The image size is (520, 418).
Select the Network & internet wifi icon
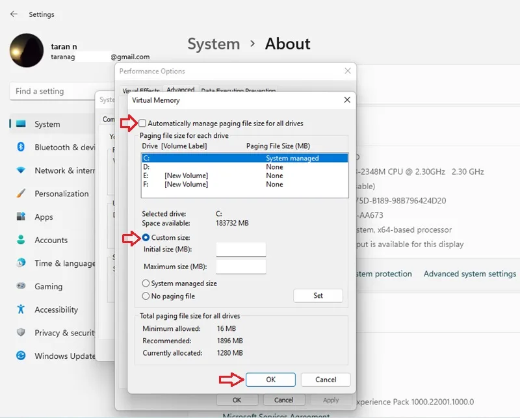coord(21,170)
